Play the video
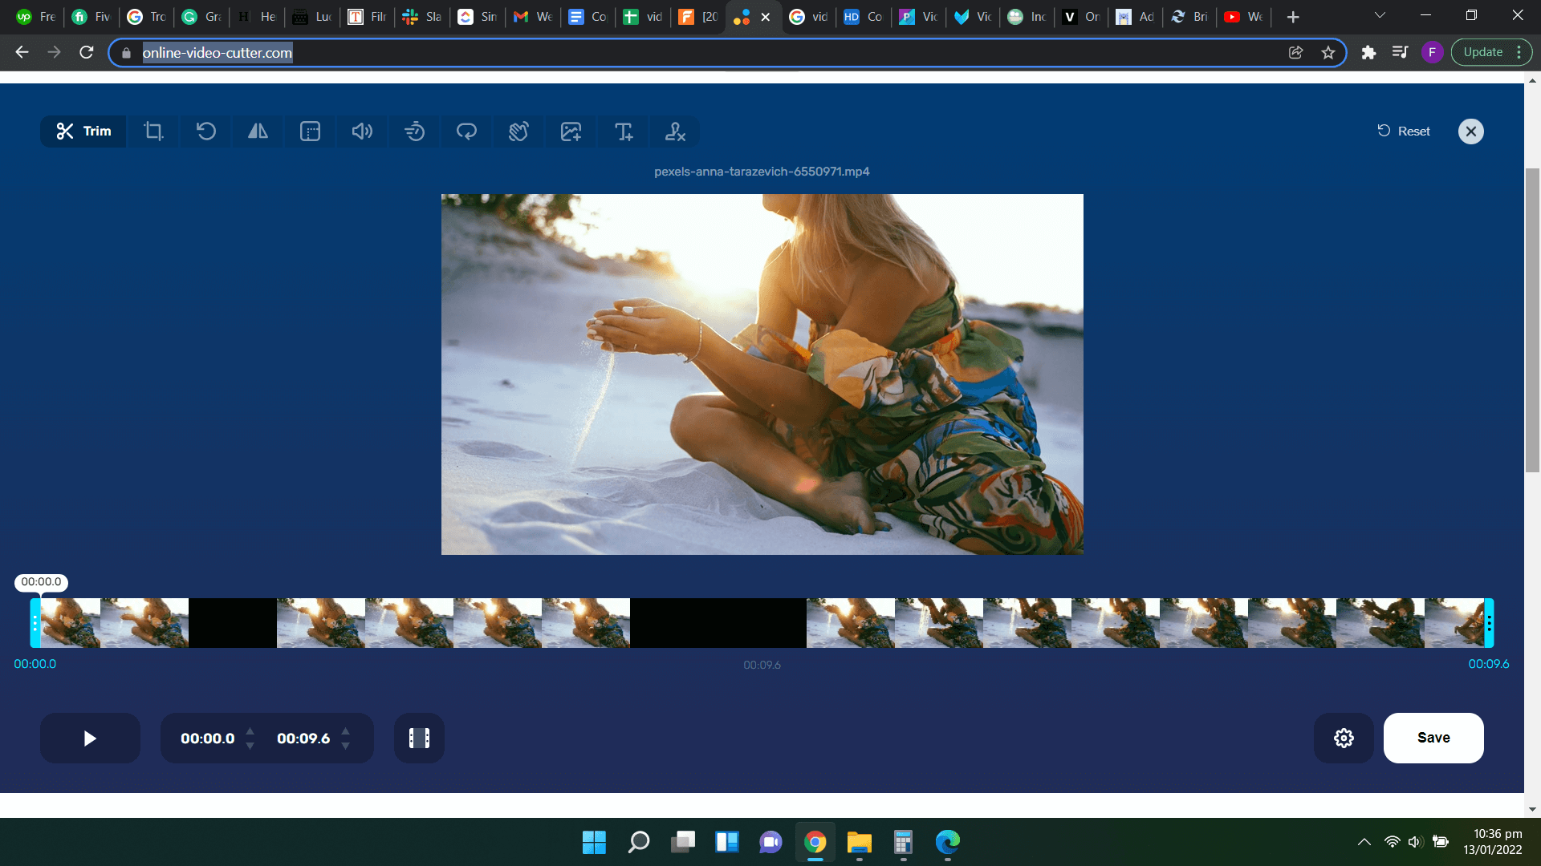The image size is (1541, 866). point(90,739)
